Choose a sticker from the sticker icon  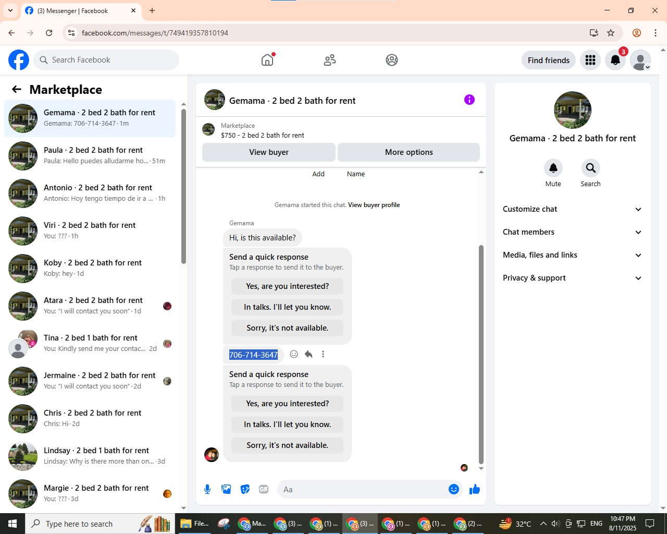pos(245,489)
